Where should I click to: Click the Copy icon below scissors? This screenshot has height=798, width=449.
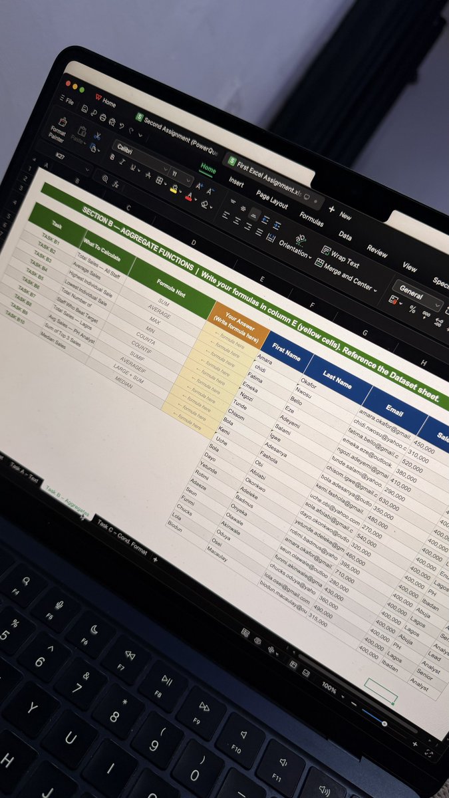(x=94, y=149)
